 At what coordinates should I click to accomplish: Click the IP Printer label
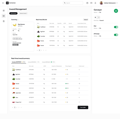97,34
